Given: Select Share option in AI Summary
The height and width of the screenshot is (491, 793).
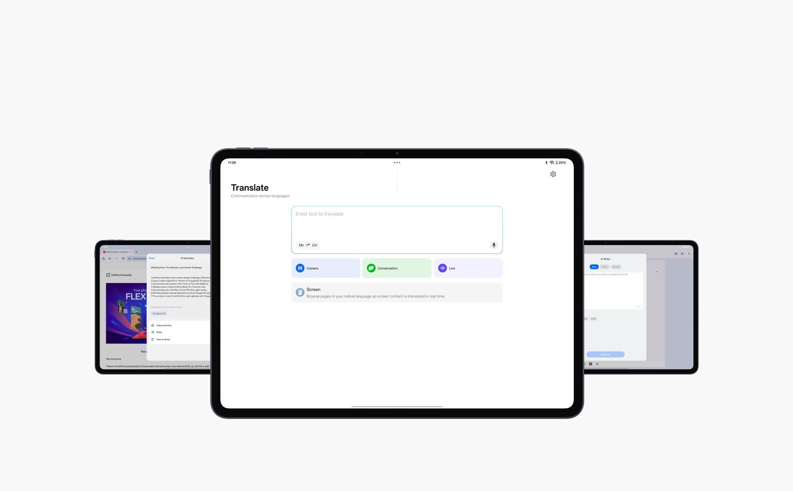Looking at the screenshot, I should pos(159,332).
